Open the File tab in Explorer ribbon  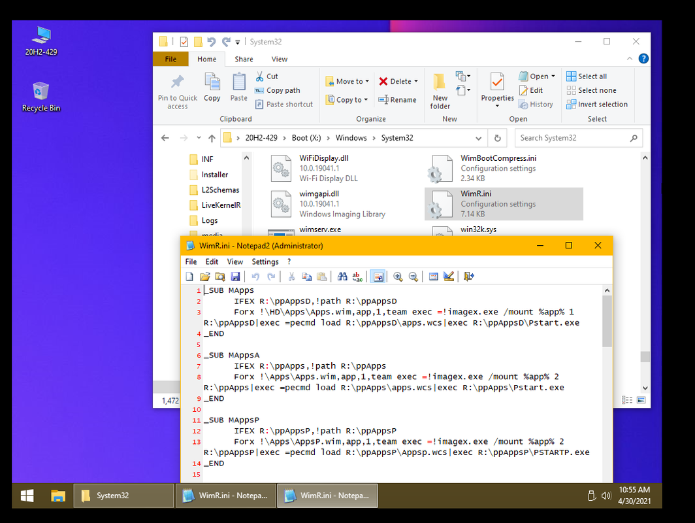click(x=170, y=59)
